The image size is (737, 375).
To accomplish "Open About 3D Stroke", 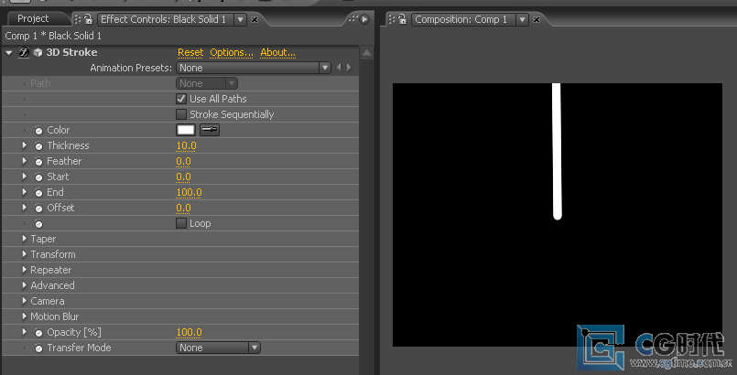I will pos(277,52).
